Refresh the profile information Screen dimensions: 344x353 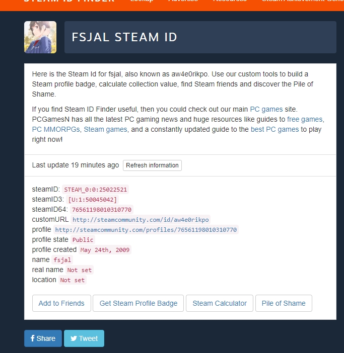(152, 165)
